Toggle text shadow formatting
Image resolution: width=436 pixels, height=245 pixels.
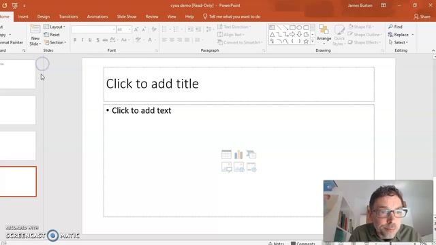pos(97,40)
